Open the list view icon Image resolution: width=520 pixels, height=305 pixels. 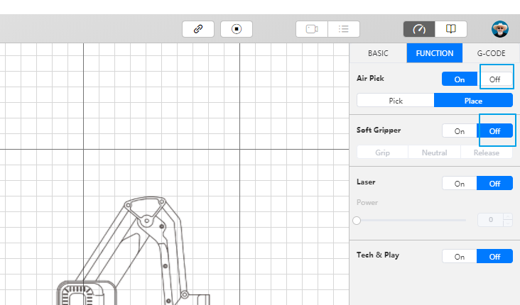pyautogui.click(x=344, y=29)
